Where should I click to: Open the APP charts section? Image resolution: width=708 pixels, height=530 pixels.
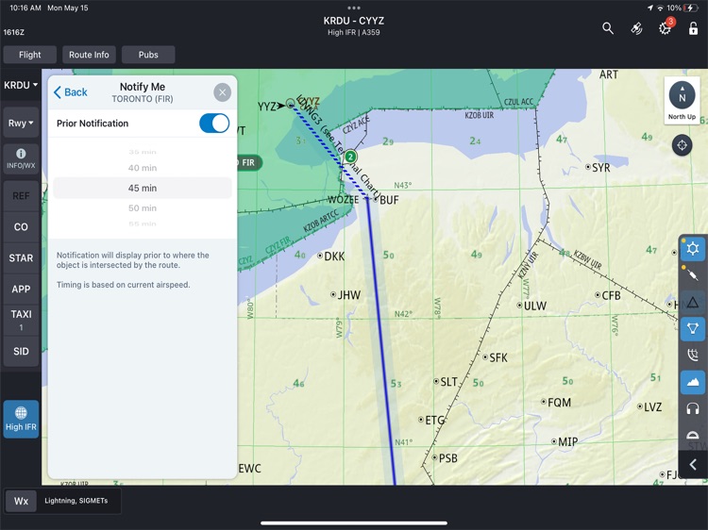(x=21, y=290)
